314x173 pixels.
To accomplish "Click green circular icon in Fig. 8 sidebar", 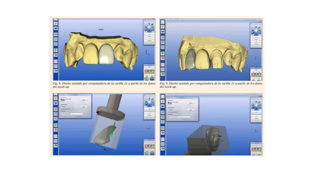I will coord(56,50).
